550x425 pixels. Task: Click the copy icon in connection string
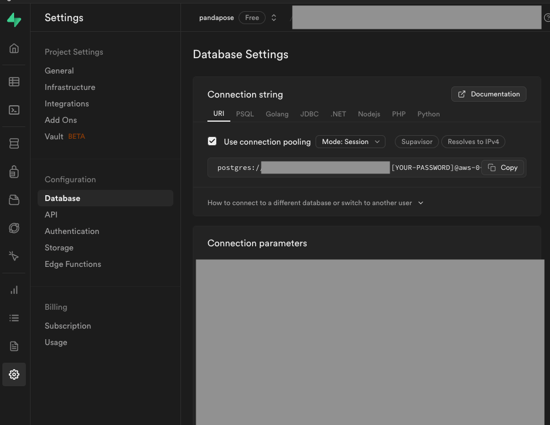pyautogui.click(x=492, y=168)
